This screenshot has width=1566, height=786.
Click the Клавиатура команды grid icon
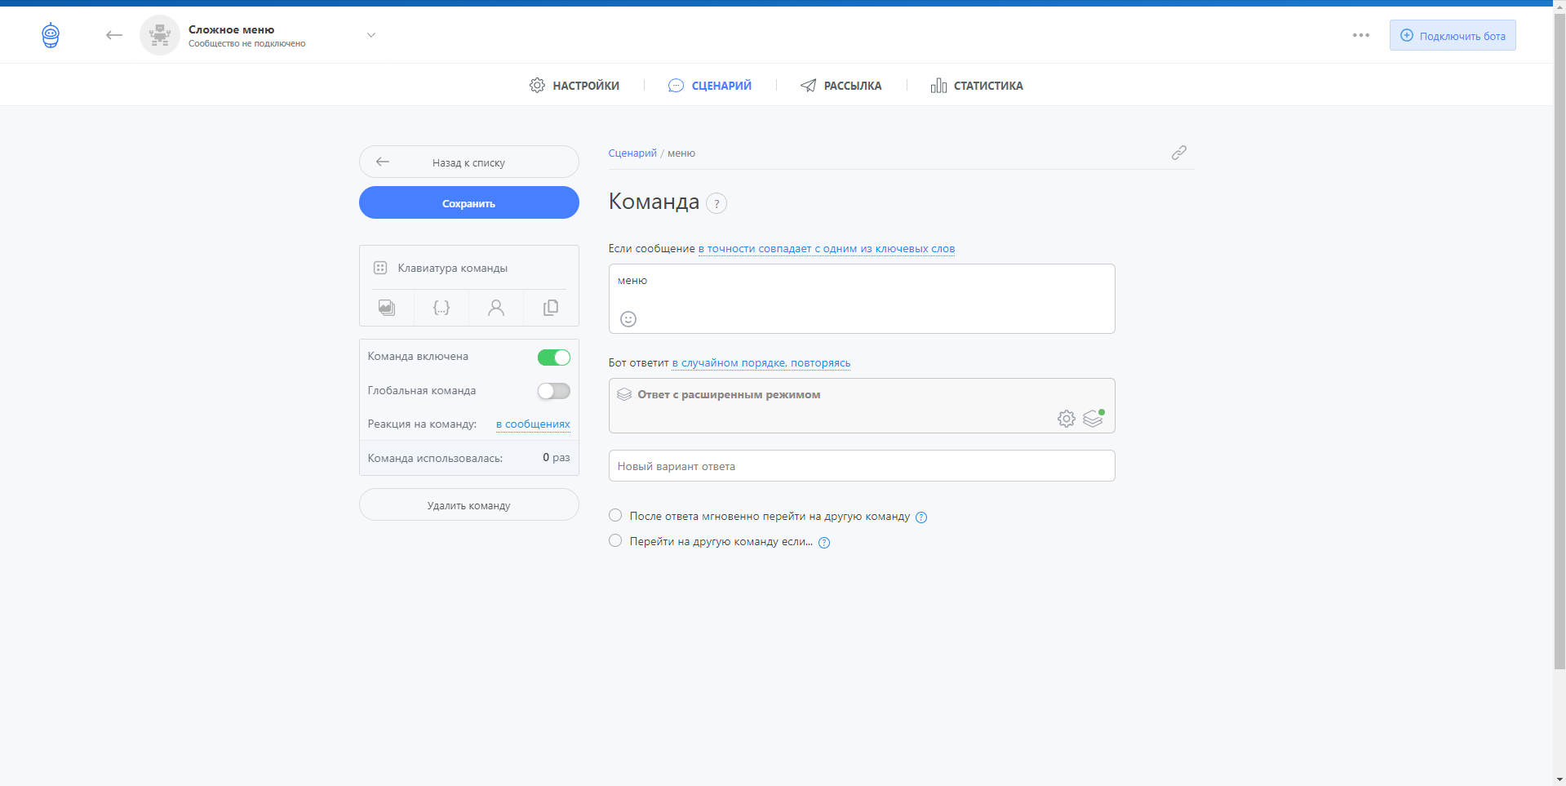pyautogui.click(x=380, y=268)
